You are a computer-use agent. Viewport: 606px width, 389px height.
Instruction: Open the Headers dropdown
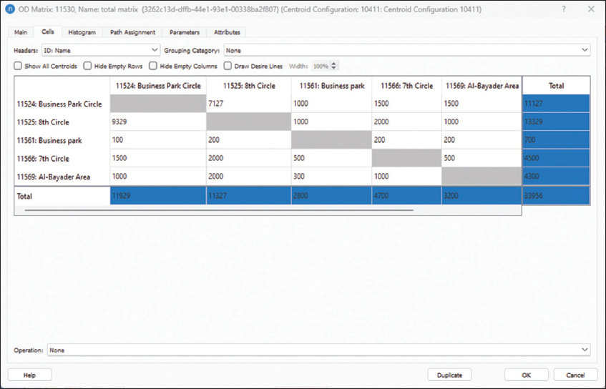pyautogui.click(x=100, y=50)
